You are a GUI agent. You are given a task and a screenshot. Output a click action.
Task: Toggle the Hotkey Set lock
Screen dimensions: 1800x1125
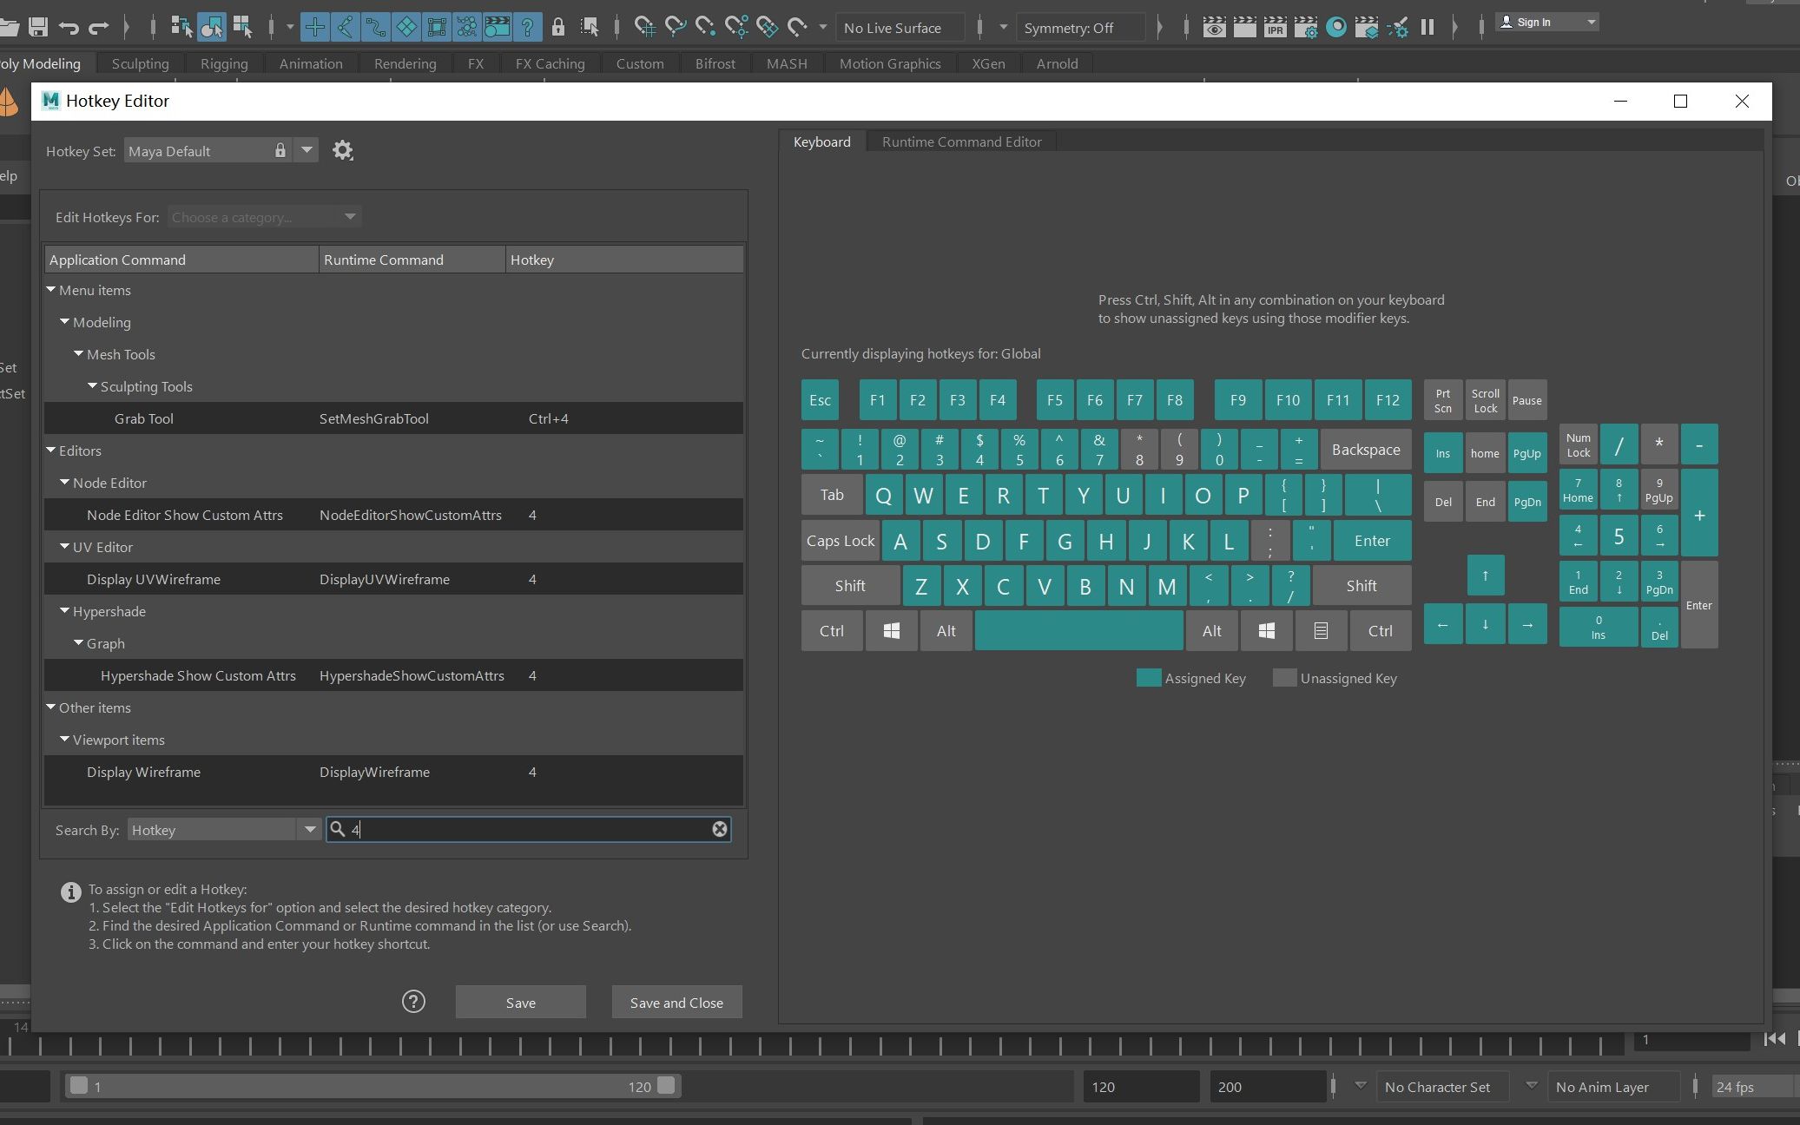click(x=280, y=150)
